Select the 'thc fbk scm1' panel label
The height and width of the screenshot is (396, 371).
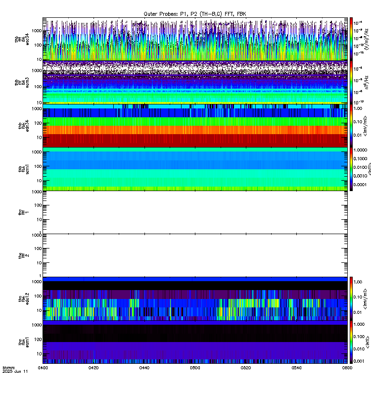[24, 342]
